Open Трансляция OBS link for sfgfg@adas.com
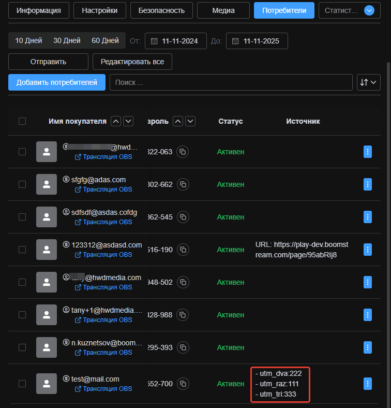Screen dimensions: 391x408 (x=103, y=190)
